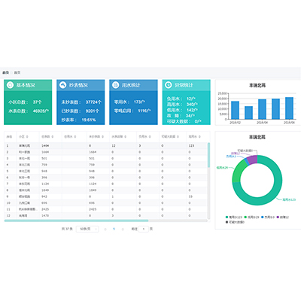The image size is (301, 301).
Task: Go to previous page with left arrow
Action: (x=105, y=229)
